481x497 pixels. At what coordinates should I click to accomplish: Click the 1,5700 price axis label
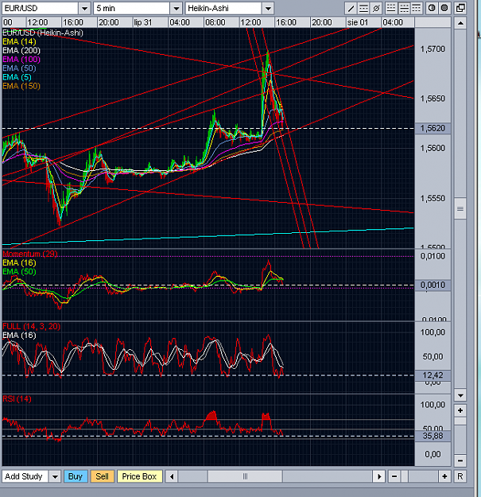(433, 49)
